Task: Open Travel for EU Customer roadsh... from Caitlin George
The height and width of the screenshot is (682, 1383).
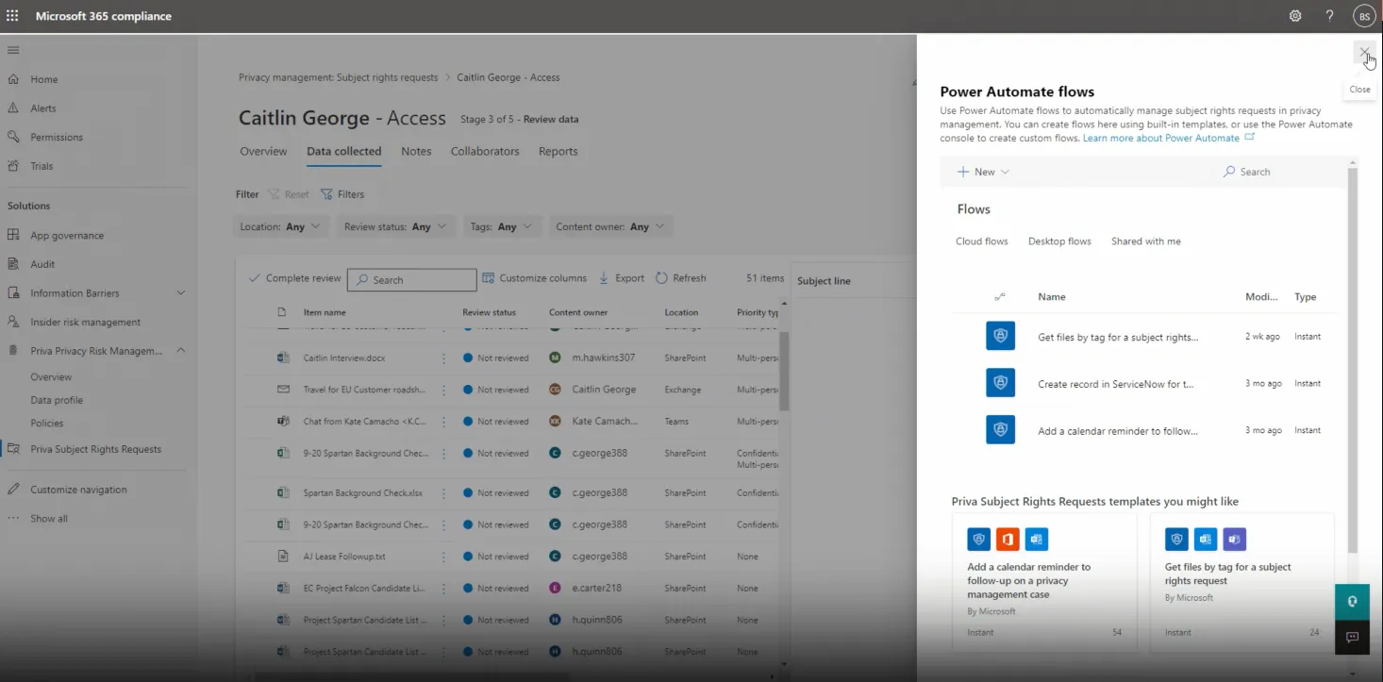Action: (x=364, y=390)
